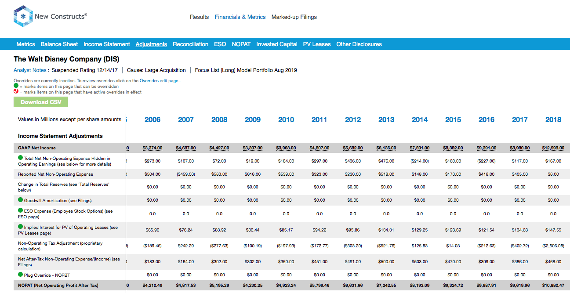Viewport: 570px width, 293px height.
Task: Select the 2018 column header
Action: pyautogui.click(x=553, y=119)
